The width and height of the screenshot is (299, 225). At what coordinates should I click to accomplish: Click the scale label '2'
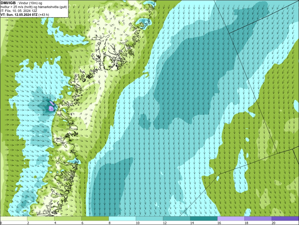click(28, 223)
